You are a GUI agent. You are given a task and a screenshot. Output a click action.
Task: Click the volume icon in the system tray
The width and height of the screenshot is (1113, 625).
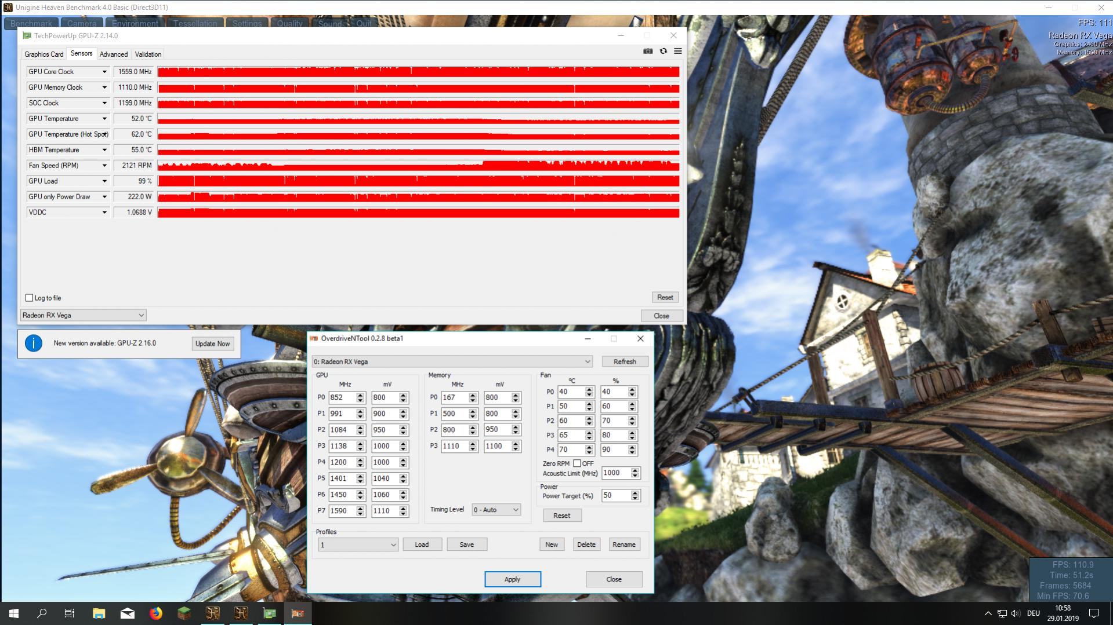[x=1016, y=613]
